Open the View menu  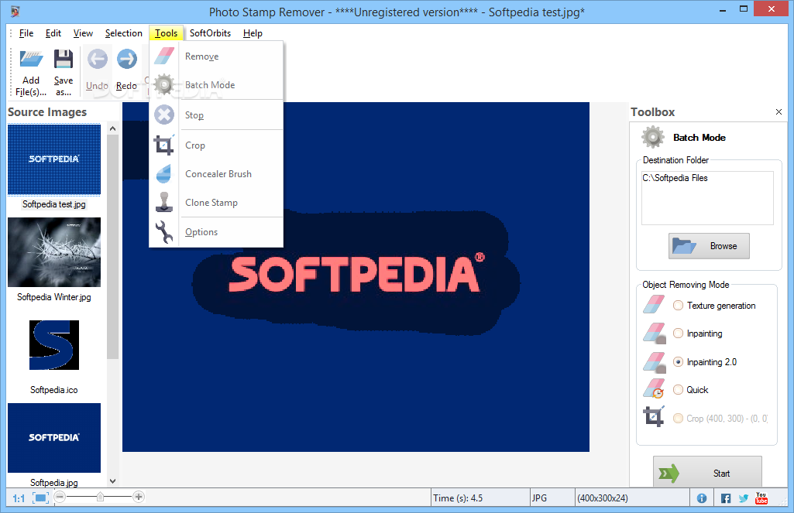click(x=83, y=33)
